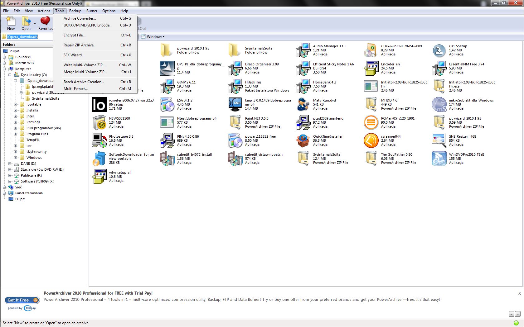Expand the DANE (D:) drive node
The image size is (524, 327).
[x=10, y=163]
